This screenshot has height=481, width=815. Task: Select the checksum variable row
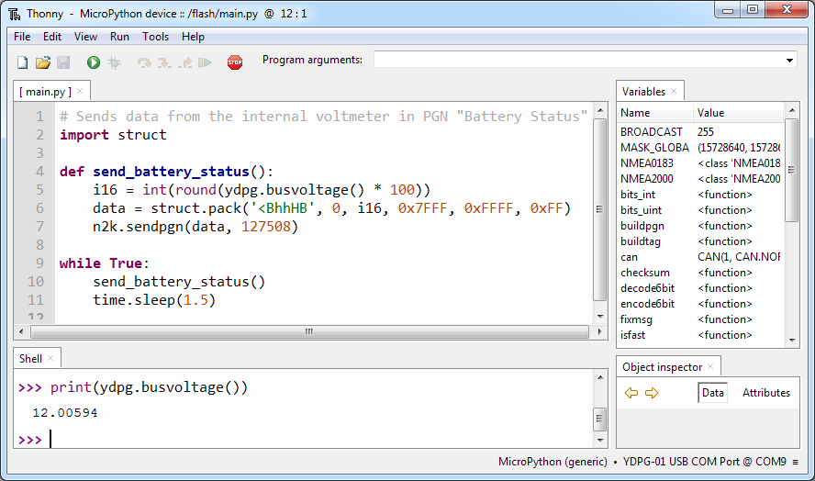click(700, 272)
